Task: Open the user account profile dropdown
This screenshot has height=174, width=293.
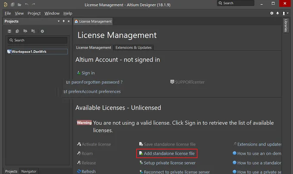Action: pyautogui.click(x=285, y=13)
